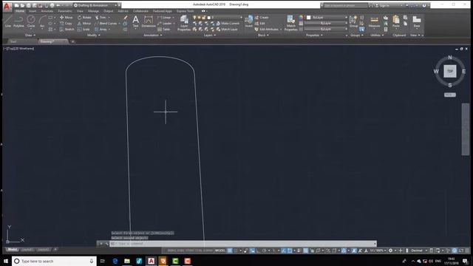Click the TOP face of ViewCube

click(450, 72)
